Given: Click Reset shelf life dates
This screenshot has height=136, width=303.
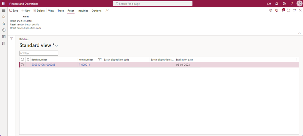Looking at the screenshot, I should coord(21,21).
